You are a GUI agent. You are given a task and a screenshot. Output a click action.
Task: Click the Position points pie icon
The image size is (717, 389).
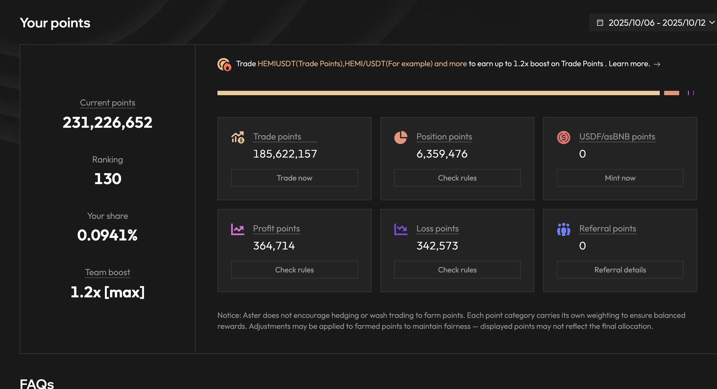[400, 137]
